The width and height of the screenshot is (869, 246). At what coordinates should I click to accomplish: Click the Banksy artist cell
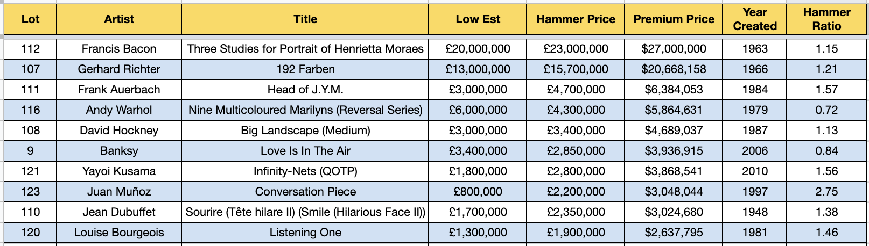click(x=119, y=151)
